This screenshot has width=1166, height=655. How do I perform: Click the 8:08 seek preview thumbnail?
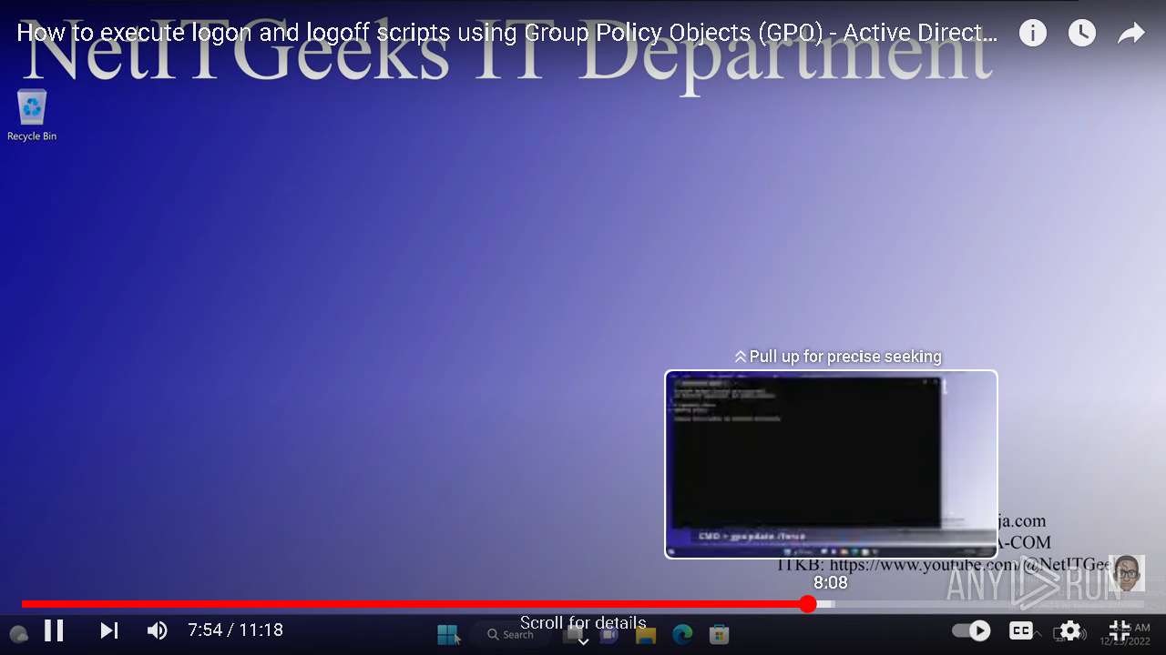point(831,464)
